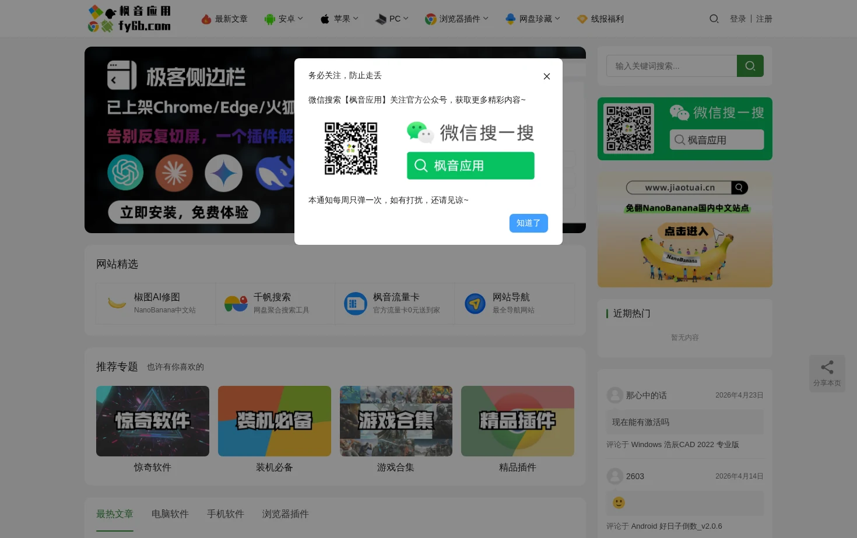This screenshot has width=857, height=538.
Task: Click the sidebar WeChat QR code
Action: coord(628,128)
